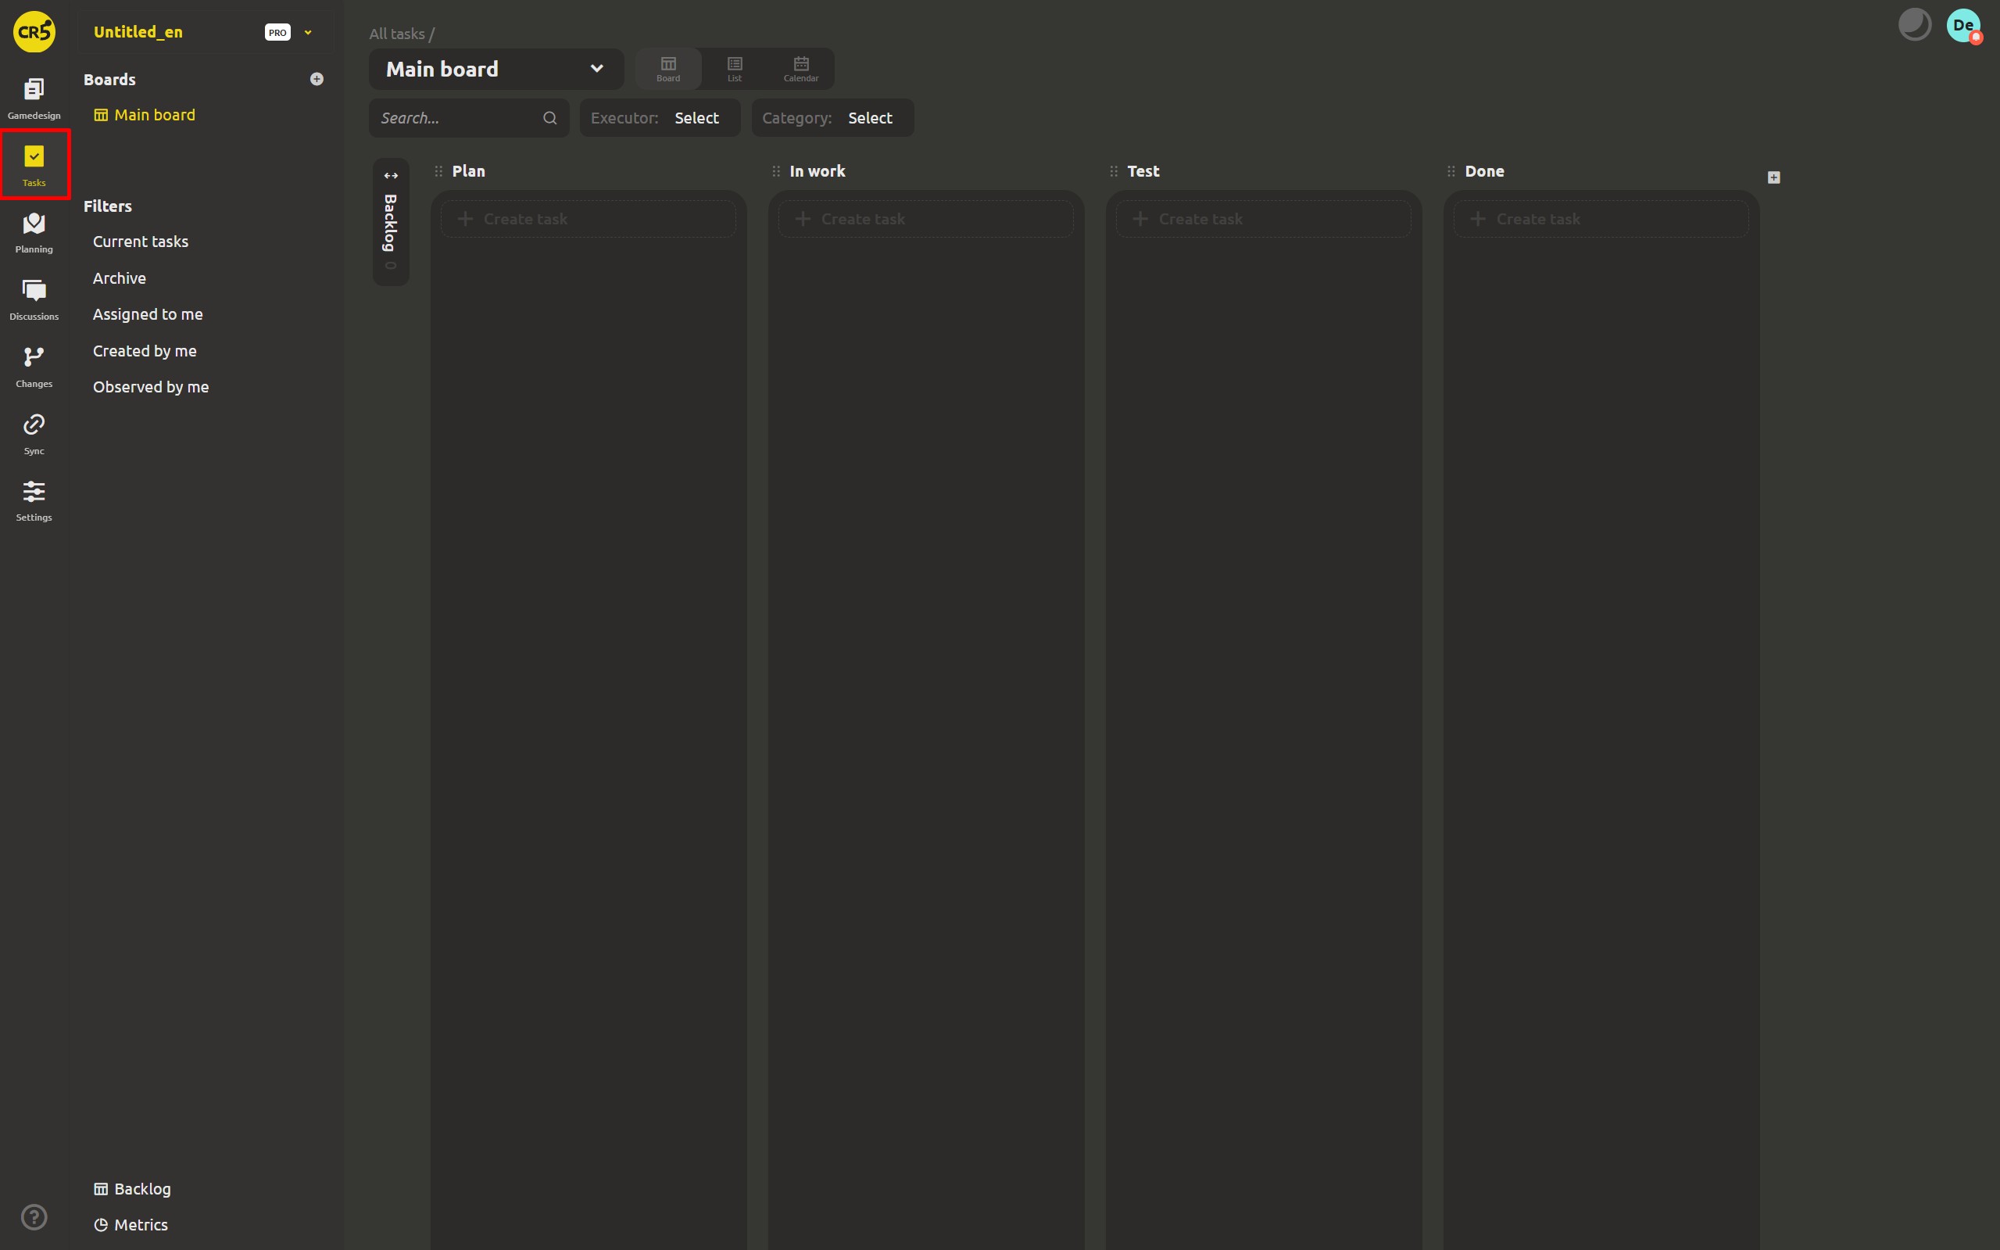
Task: Click the vertical Backlog label
Action: tap(391, 224)
